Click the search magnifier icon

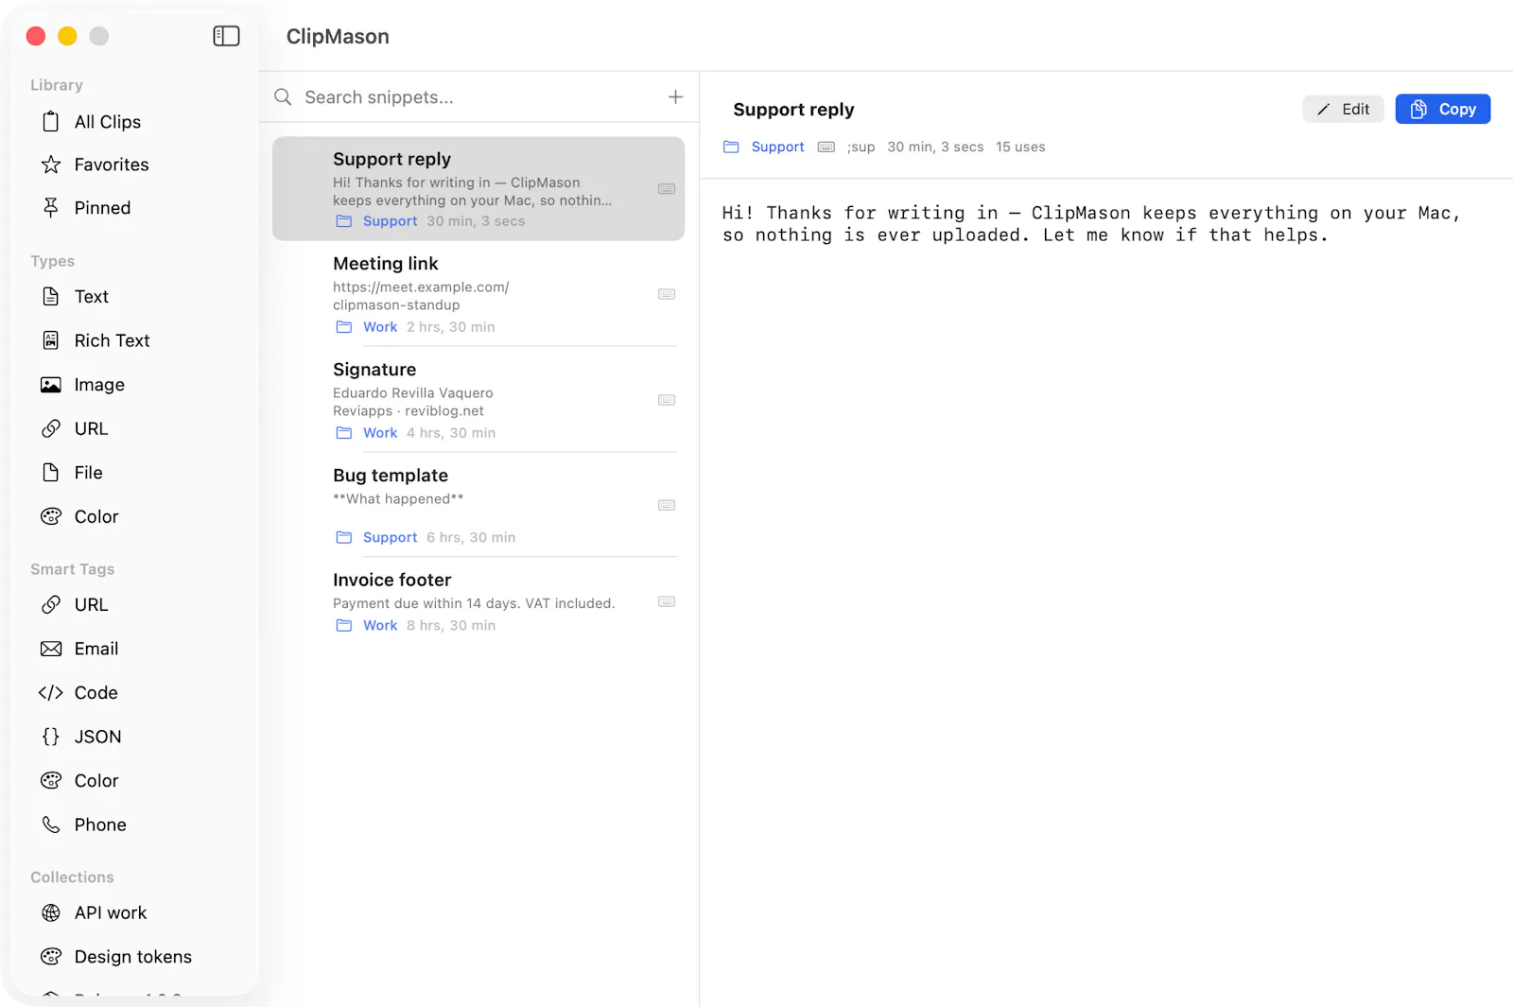283,96
